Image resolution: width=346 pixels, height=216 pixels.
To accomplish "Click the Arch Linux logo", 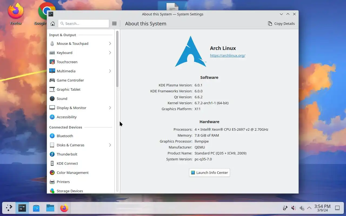I will click(x=191, y=51).
